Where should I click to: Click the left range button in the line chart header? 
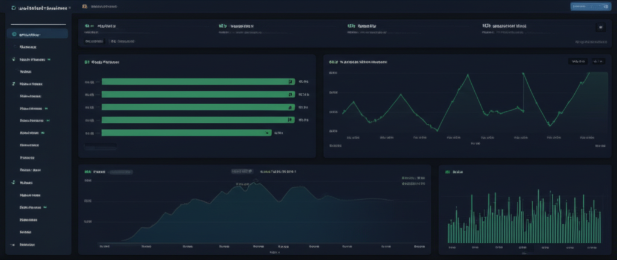(x=577, y=61)
